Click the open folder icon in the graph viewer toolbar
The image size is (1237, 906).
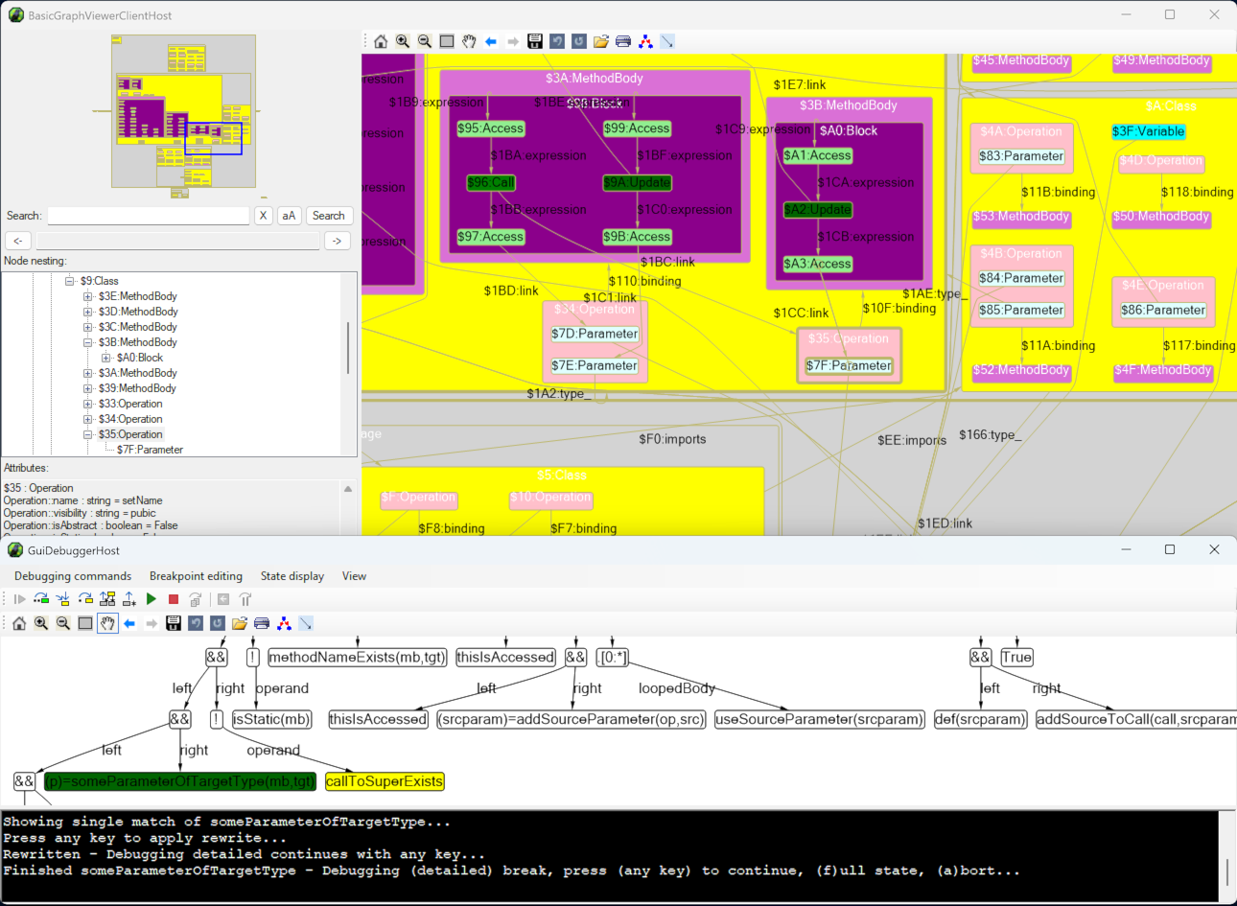pyautogui.click(x=601, y=41)
